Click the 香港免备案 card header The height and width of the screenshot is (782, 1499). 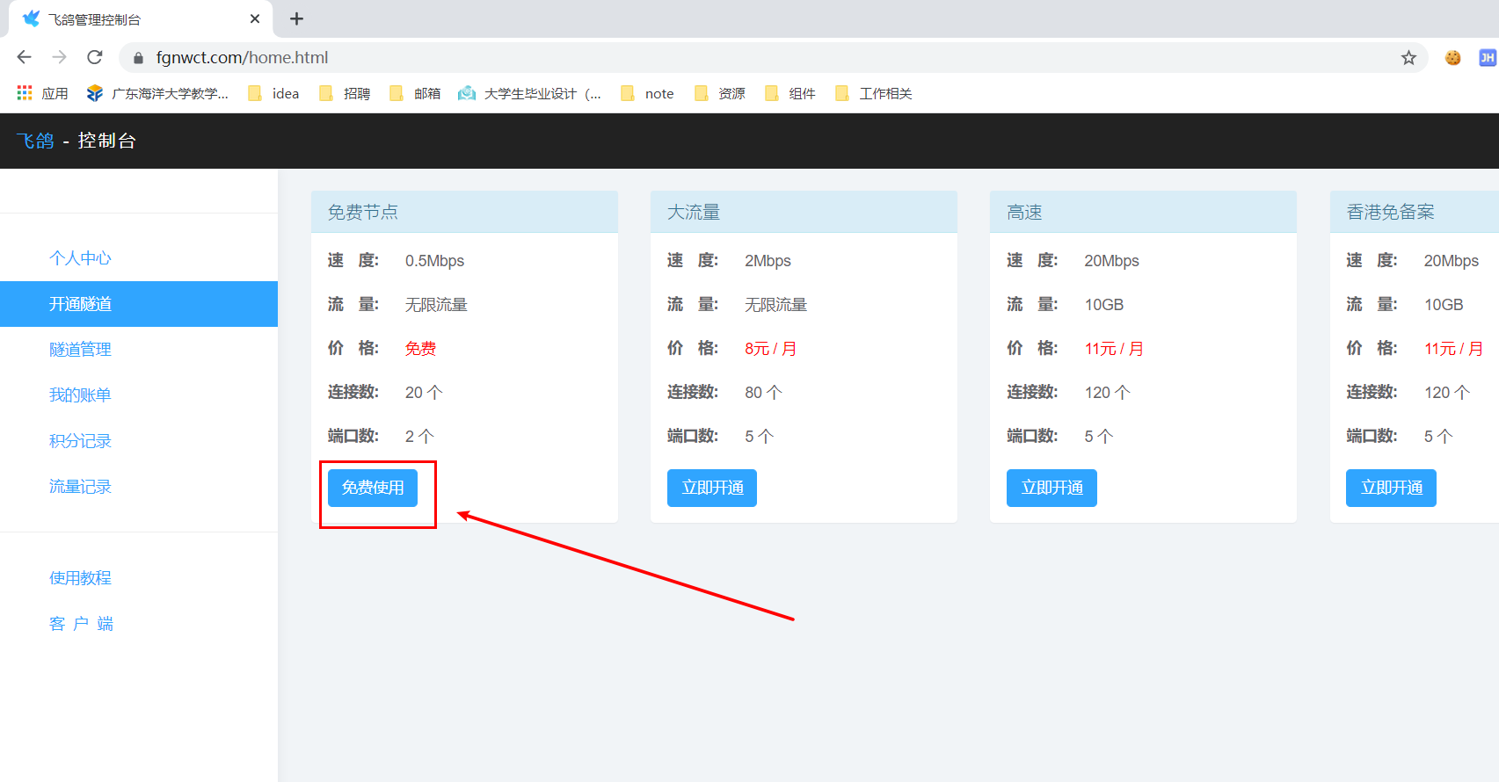(x=1415, y=212)
